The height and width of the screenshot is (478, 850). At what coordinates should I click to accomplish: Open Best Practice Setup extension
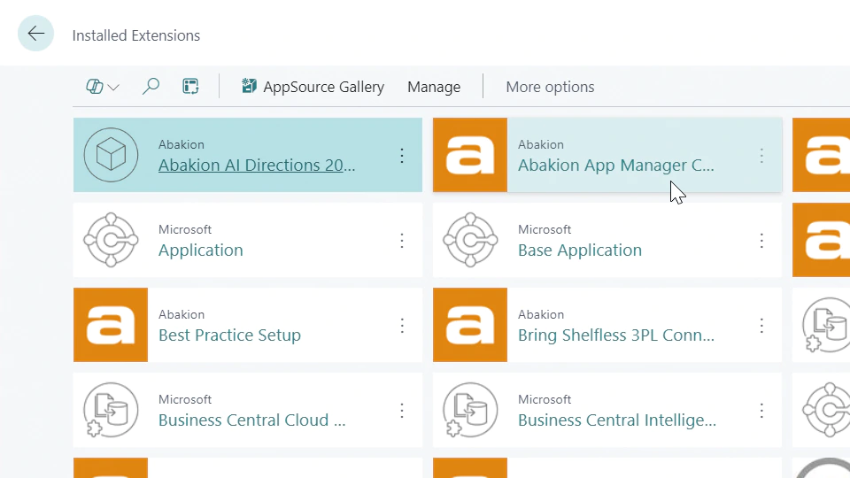click(x=229, y=335)
